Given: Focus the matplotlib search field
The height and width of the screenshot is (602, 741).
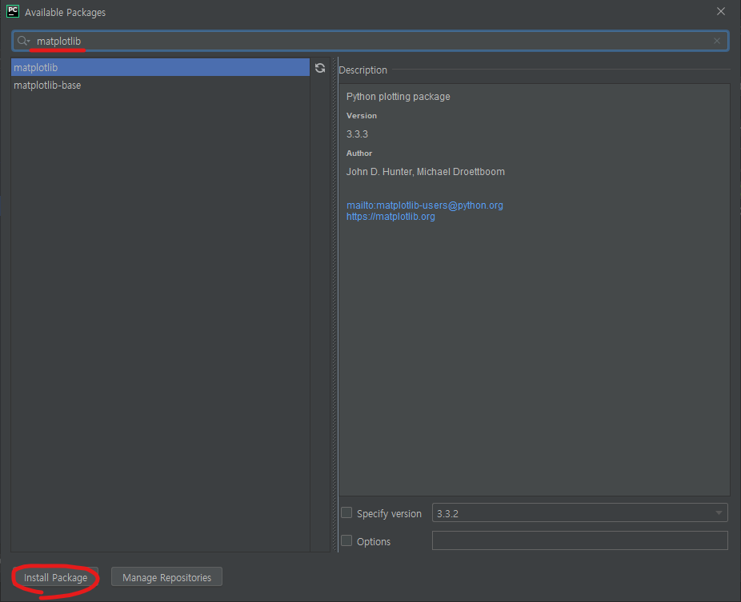Looking at the screenshot, I should (x=370, y=41).
